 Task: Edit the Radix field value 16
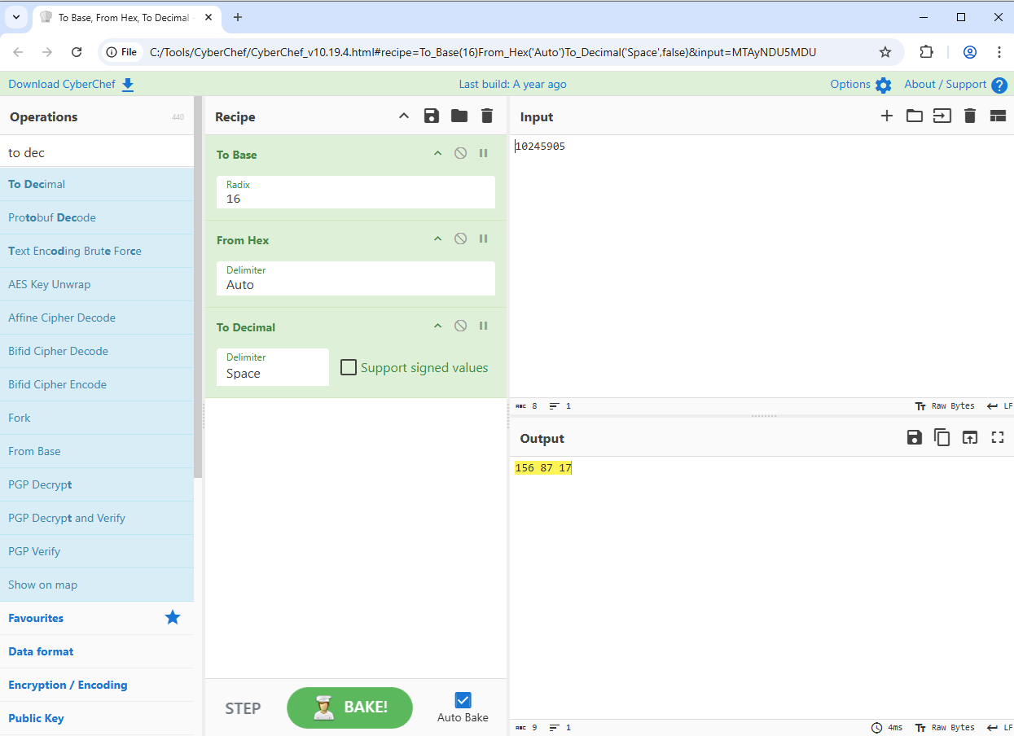(356, 192)
